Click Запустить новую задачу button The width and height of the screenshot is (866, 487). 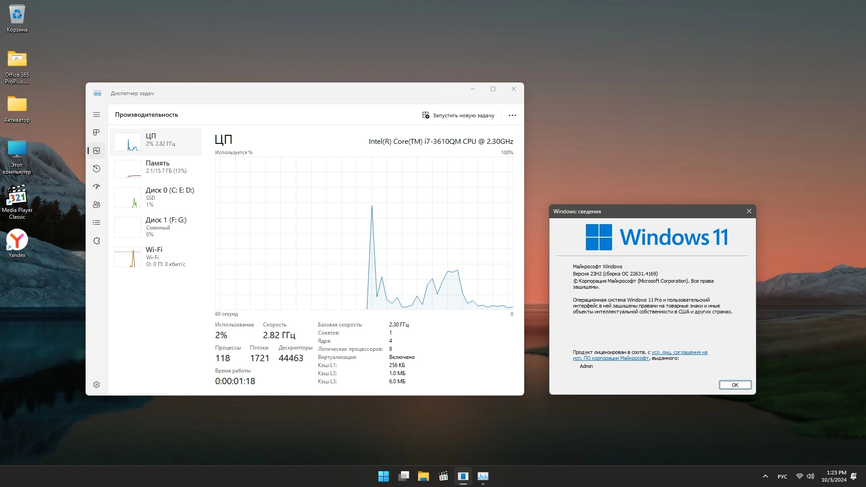click(x=458, y=115)
